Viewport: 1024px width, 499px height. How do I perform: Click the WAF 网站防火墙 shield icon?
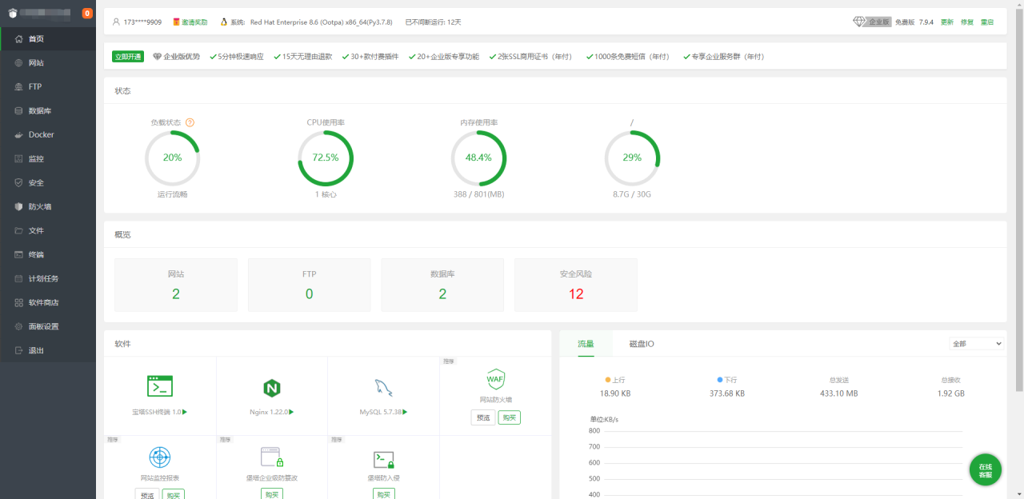pyautogui.click(x=495, y=379)
